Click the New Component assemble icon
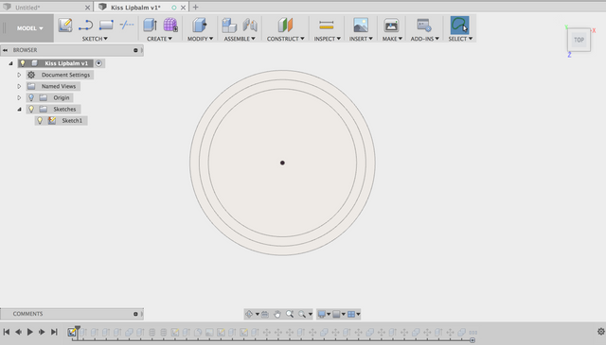 tap(229, 26)
